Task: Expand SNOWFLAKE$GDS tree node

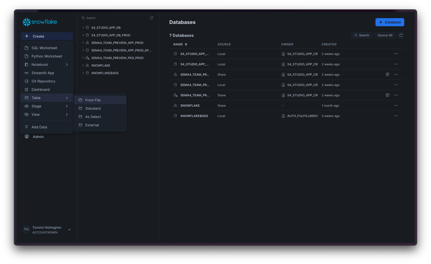Action: [x=83, y=73]
